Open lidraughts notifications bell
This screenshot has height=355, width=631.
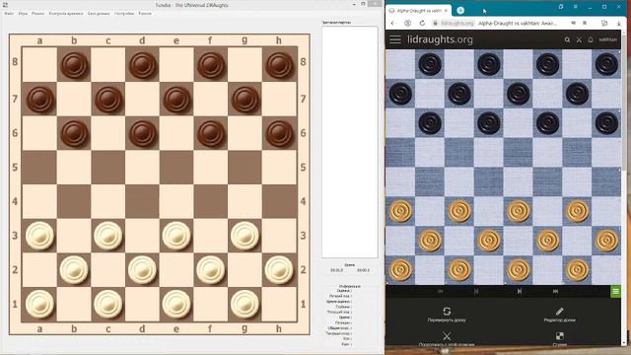pyautogui.click(x=591, y=39)
